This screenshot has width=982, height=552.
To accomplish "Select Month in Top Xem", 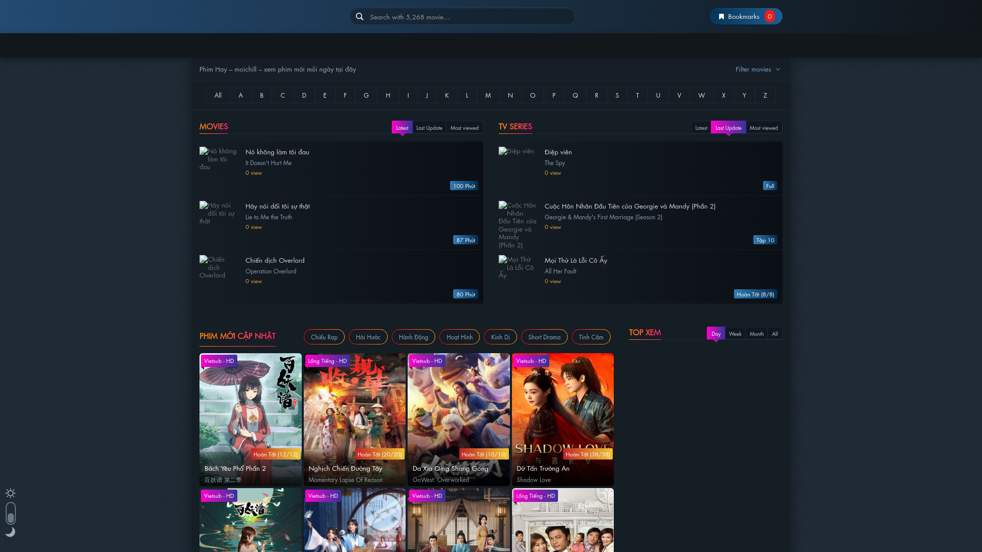I will pyautogui.click(x=756, y=334).
